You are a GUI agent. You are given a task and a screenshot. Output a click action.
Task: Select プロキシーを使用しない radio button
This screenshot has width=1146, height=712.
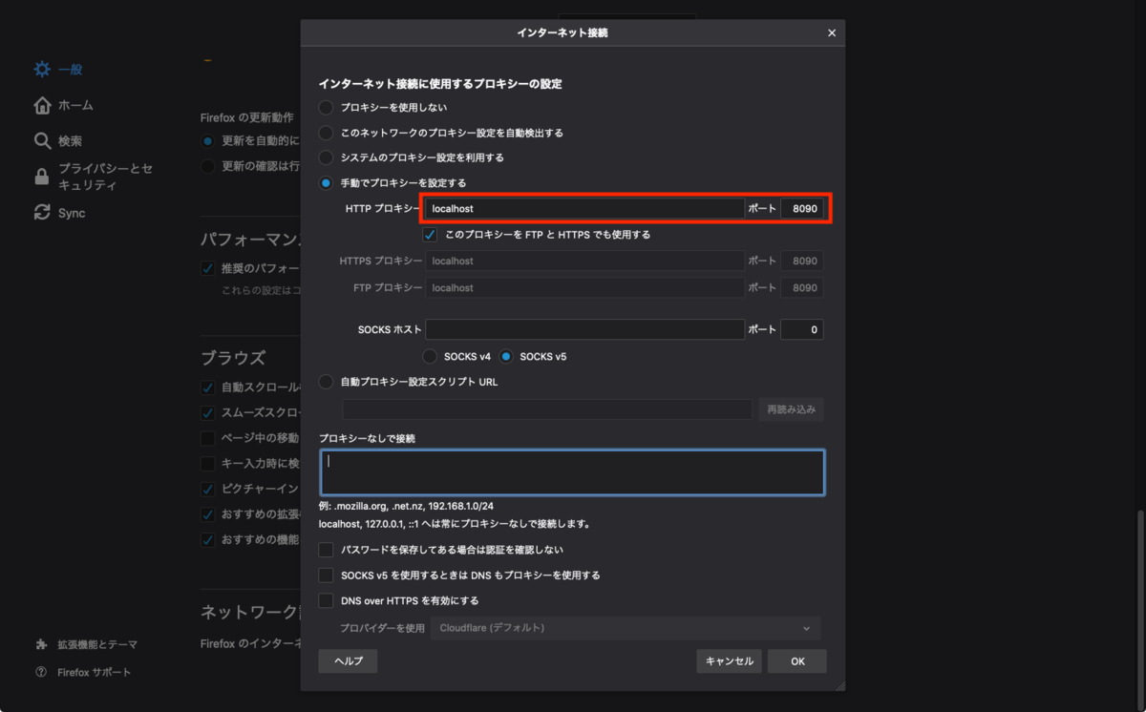(x=326, y=108)
